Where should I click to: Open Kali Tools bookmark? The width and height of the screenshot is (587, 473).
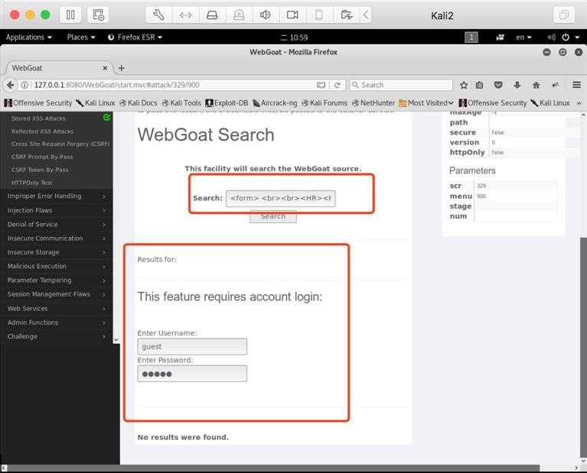click(181, 103)
